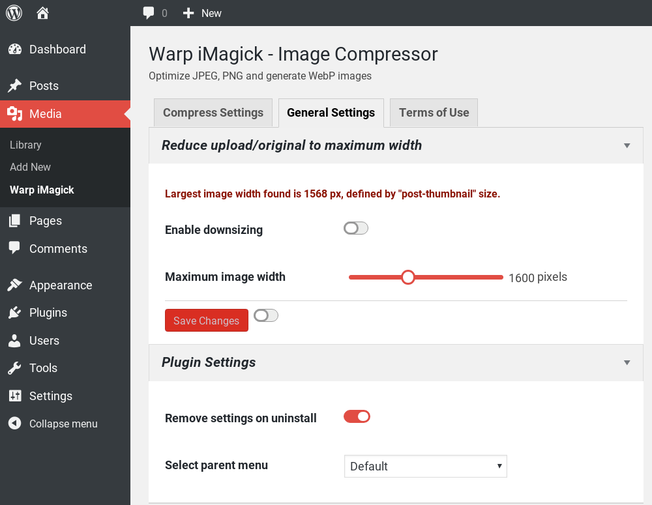
Task: Click the Appearance brush icon
Action: (14, 285)
